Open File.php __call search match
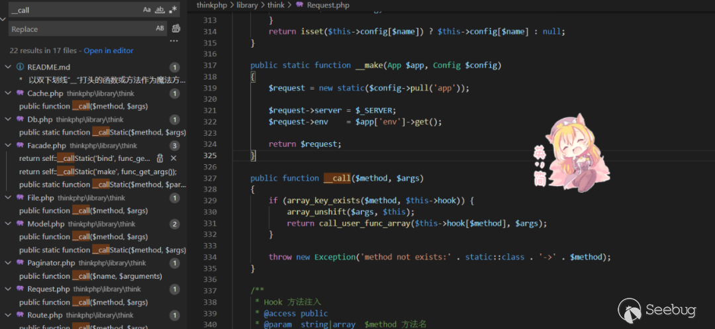The height and width of the screenshot is (329, 715). coord(83,211)
